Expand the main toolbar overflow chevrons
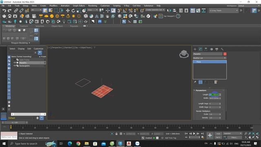 (241, 11)
